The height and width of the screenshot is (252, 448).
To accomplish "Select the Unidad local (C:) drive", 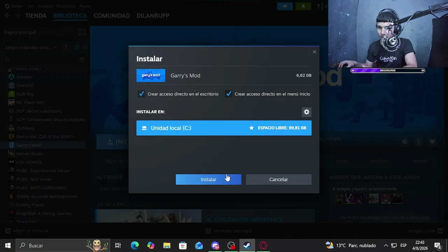I will [x=224, y=128].
